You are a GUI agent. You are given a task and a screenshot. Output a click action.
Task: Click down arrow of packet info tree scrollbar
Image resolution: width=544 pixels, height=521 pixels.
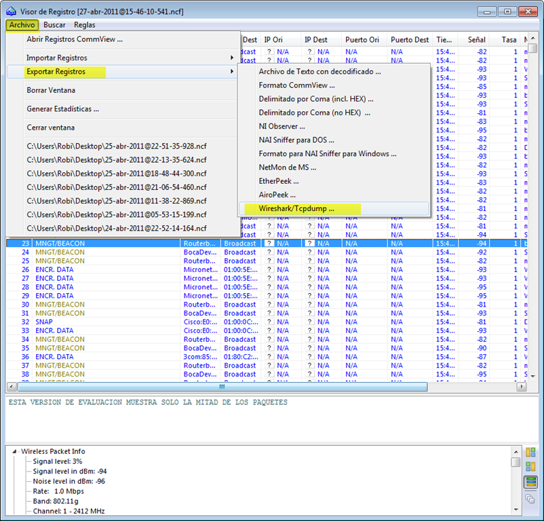pos(516,509)
